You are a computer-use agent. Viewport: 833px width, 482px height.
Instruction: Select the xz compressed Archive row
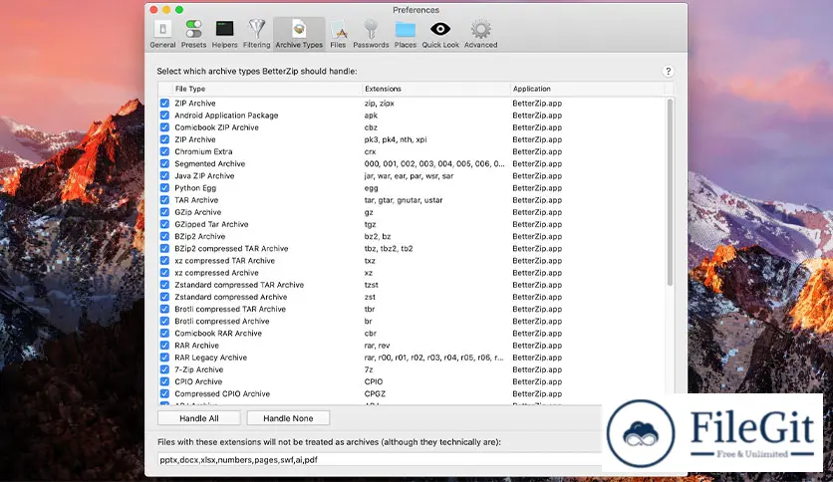(413, 273)
